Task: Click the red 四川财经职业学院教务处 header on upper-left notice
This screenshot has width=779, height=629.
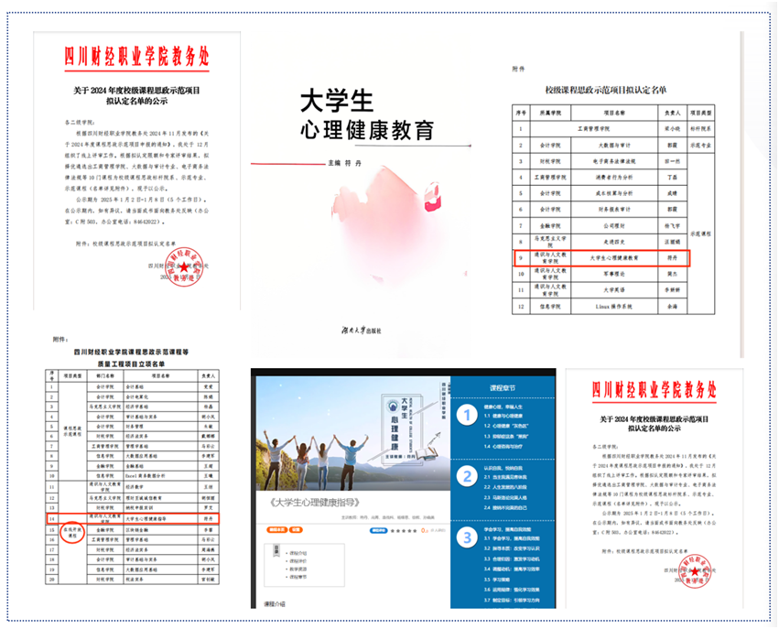Action: coord(136,56)
